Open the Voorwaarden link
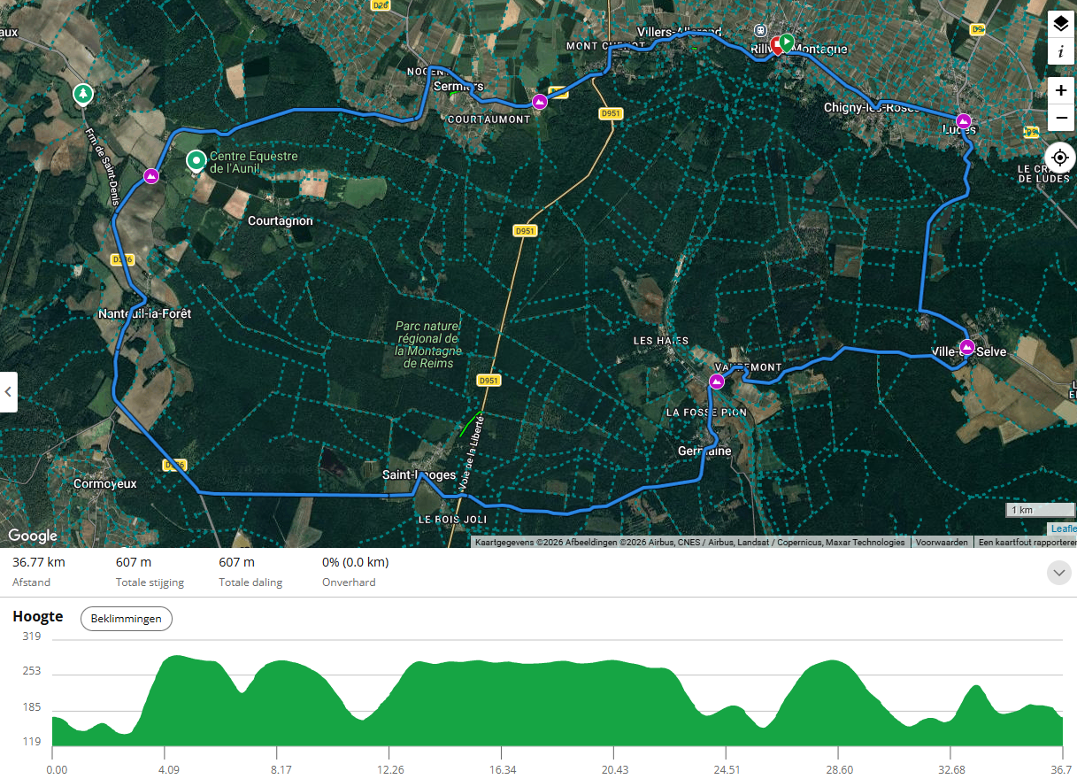Screen dimensions: 1077x779 point(942,542)
